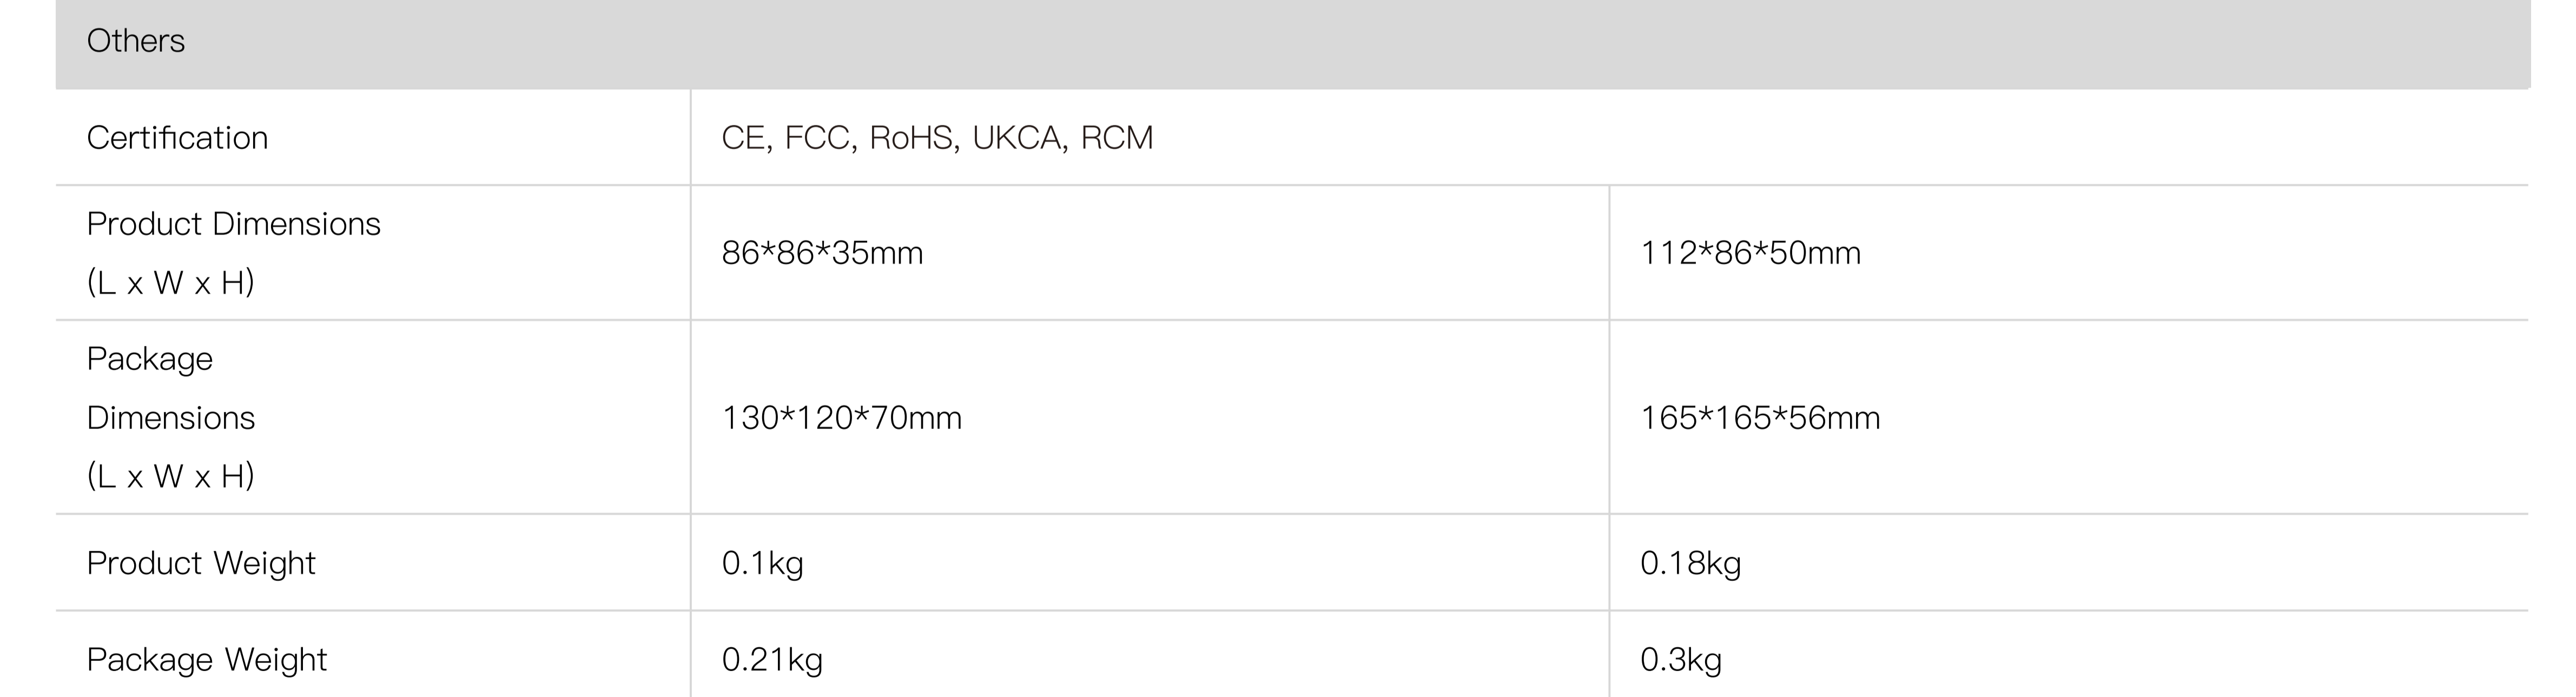The width and height of the screenshot is (2576, 697).
Task: Select the 86*86*35mm dimension value
Action: coord(822,253)
